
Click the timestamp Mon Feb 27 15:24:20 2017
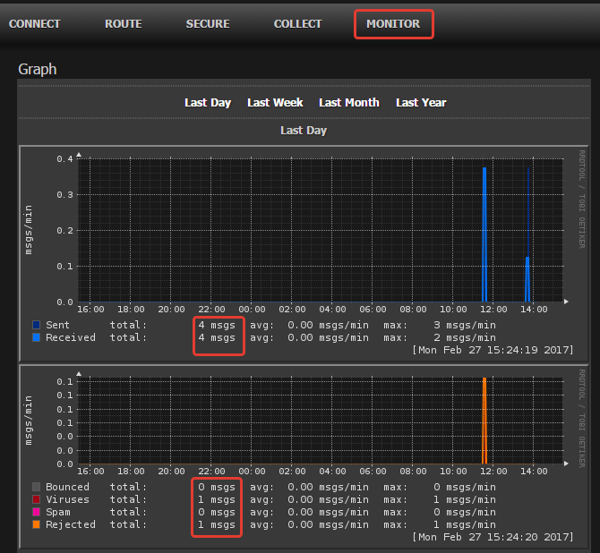coord(493,537)
